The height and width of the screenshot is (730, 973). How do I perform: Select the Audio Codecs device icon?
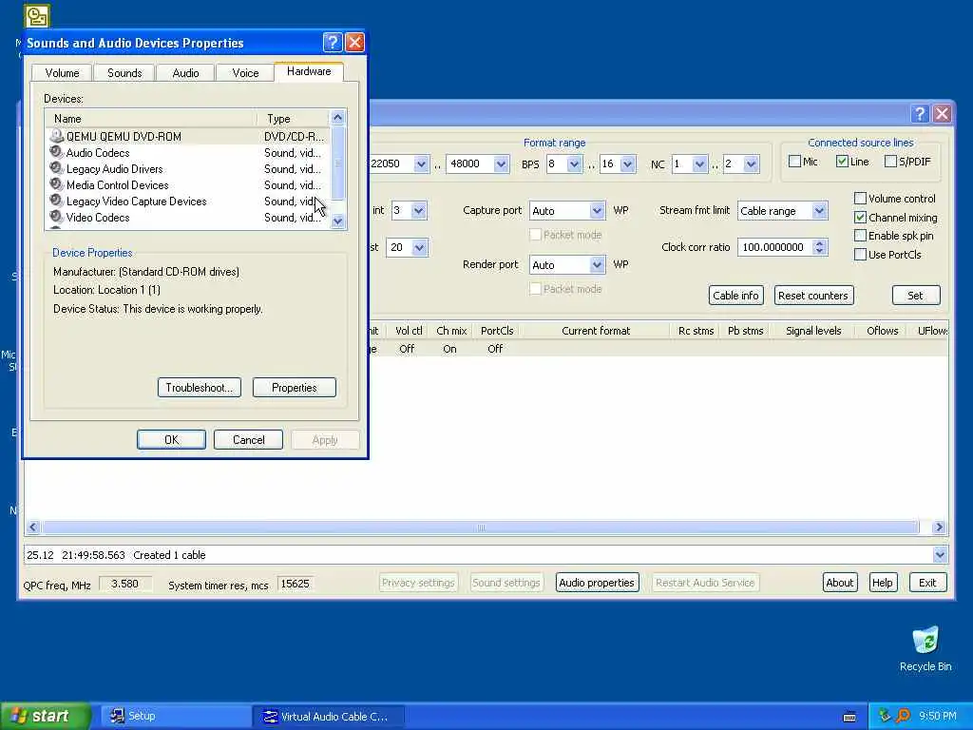point(56,152)
